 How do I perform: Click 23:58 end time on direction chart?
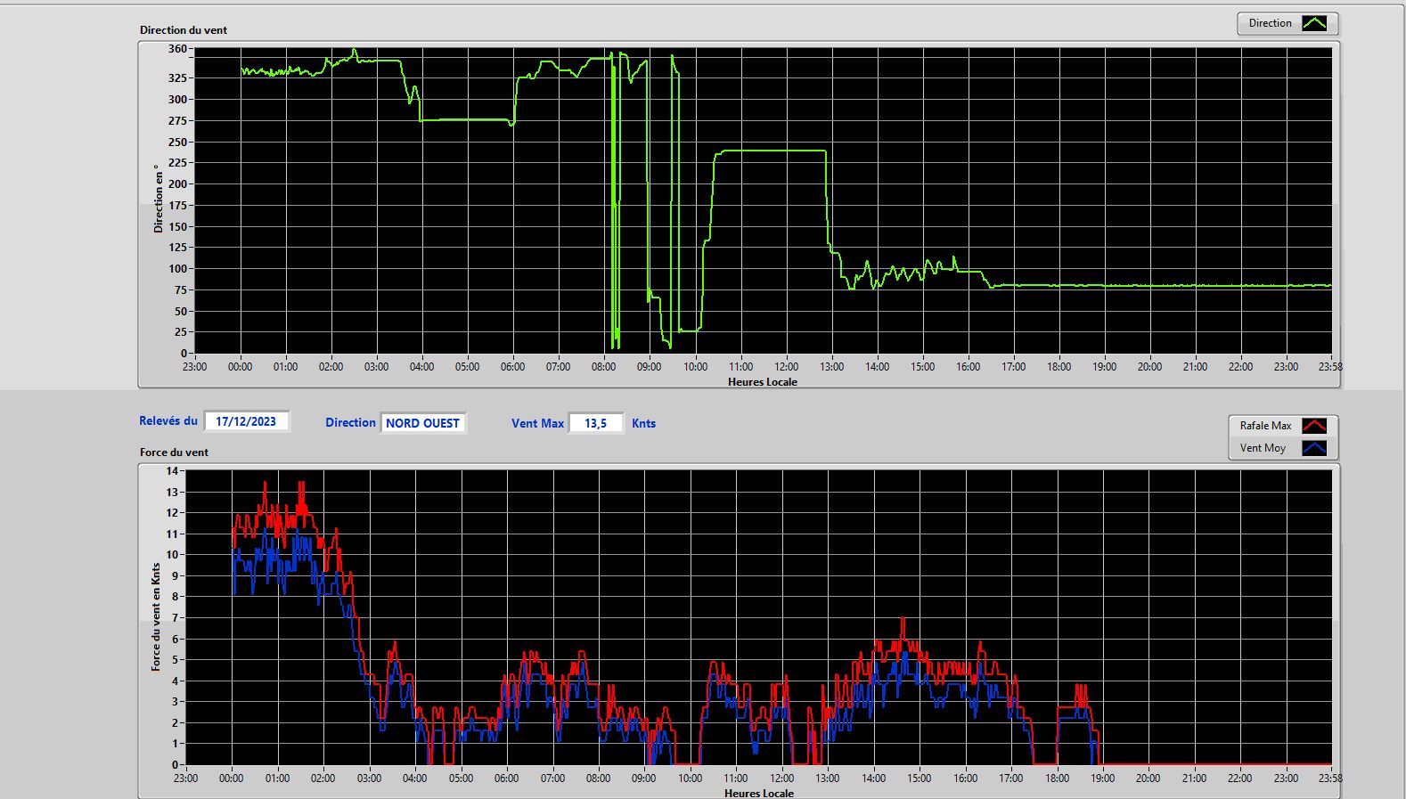(x=1330, y=366)
